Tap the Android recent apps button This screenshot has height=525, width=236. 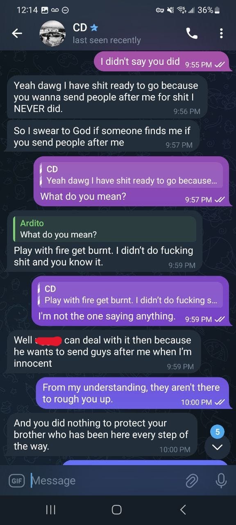coord(50,509)
